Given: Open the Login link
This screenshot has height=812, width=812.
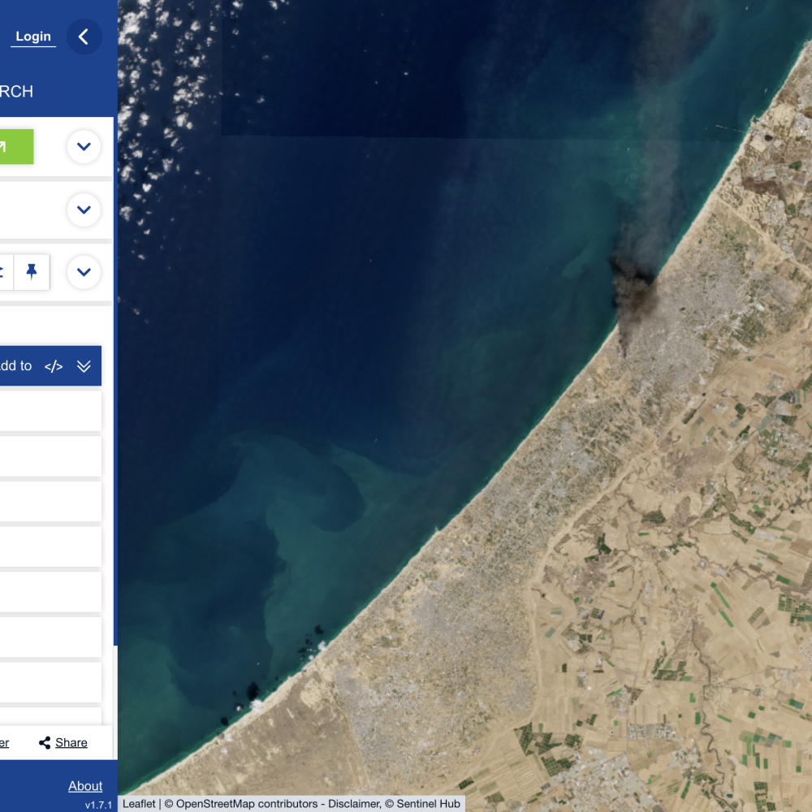Looking at the screenshot, I should coord(33,37).
